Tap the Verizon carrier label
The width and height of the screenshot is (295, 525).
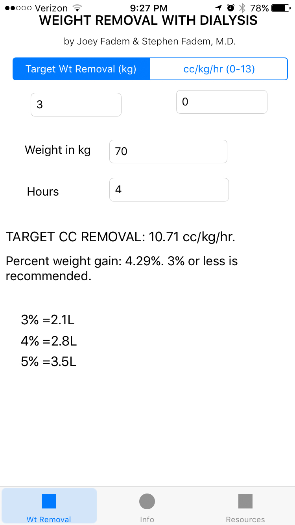(51, 8)
